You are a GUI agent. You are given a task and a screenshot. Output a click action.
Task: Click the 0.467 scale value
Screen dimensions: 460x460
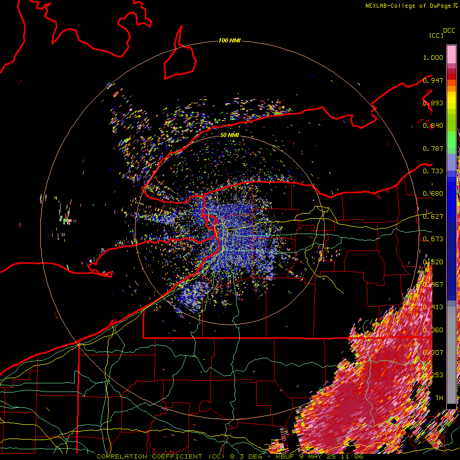point(433,285)
